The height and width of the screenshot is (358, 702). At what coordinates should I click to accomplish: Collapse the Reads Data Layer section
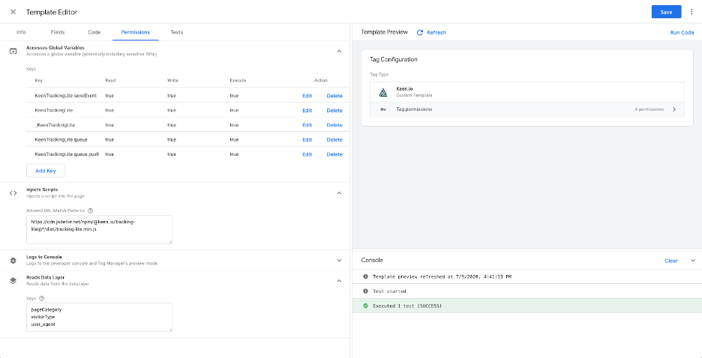point(339,281)
